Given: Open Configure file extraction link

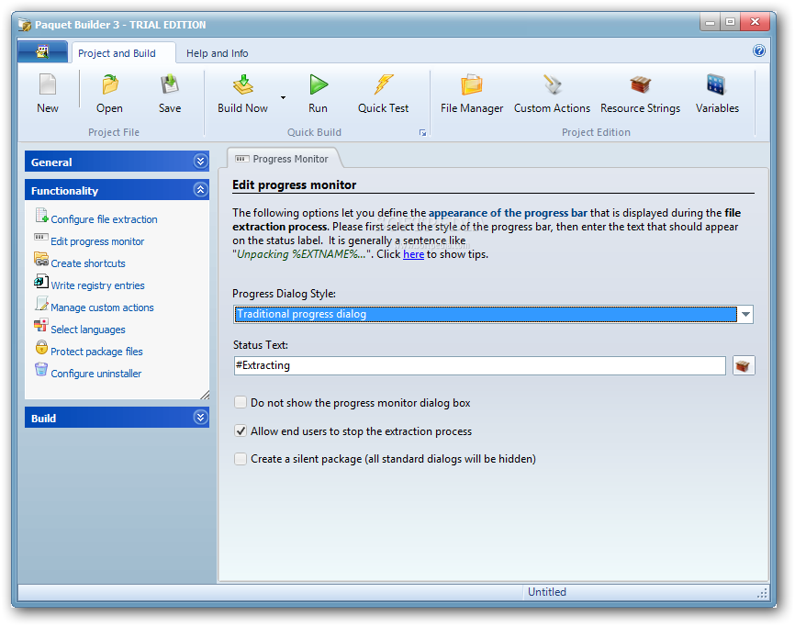Looking at the screenshot, I should point(104,219).
